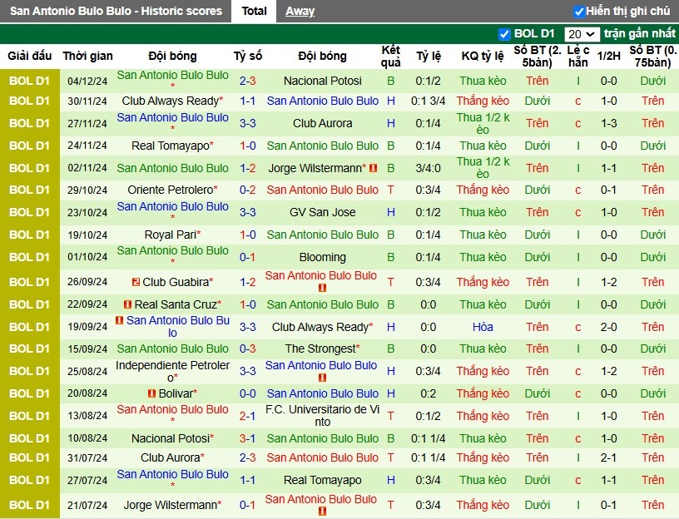This screenshot has height=519, width=679.
Task: Click Thắng kèo in Oriente Petrolero row
Action: pyautogui.click(x=483, y=190)
